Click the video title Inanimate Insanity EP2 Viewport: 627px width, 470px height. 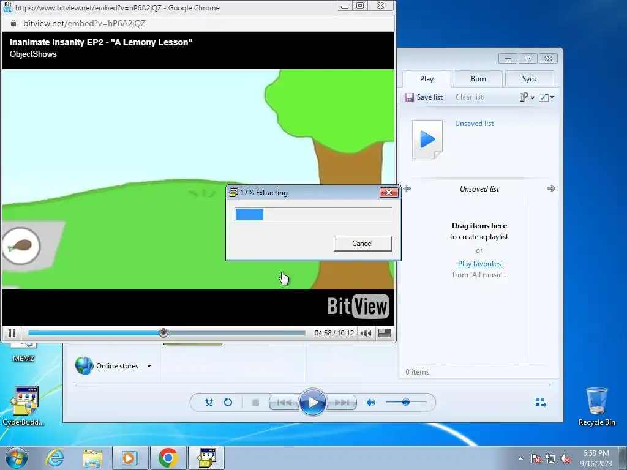(x=101, y=42)
